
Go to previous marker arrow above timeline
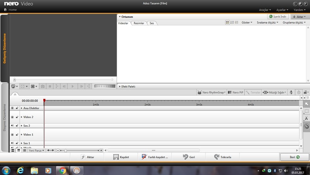click(301, 98)
